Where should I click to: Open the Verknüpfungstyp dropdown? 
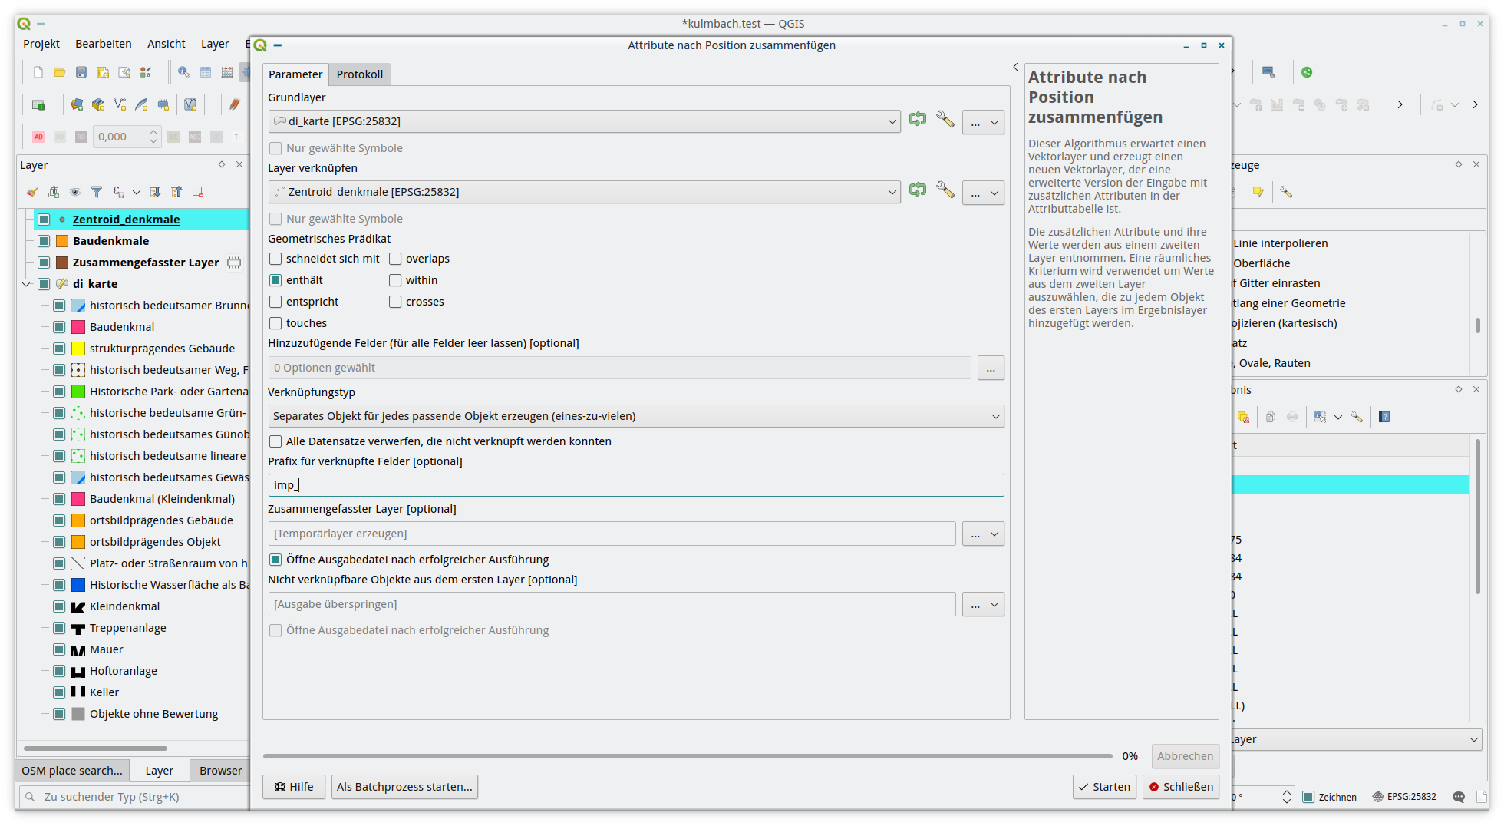pos(635,416)
